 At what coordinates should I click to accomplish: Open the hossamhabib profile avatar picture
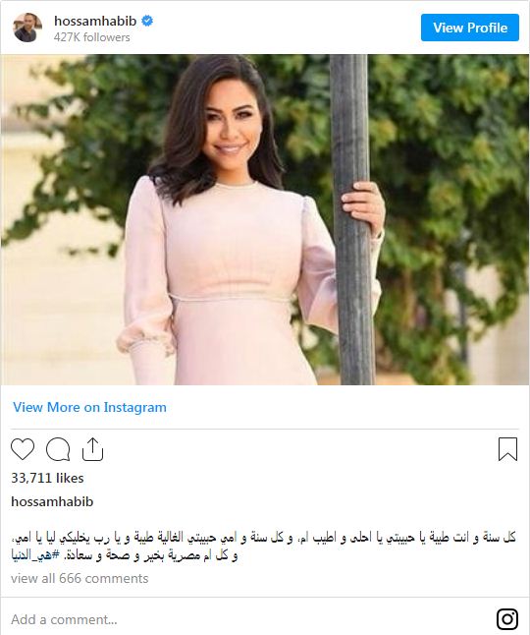(27, 28)
